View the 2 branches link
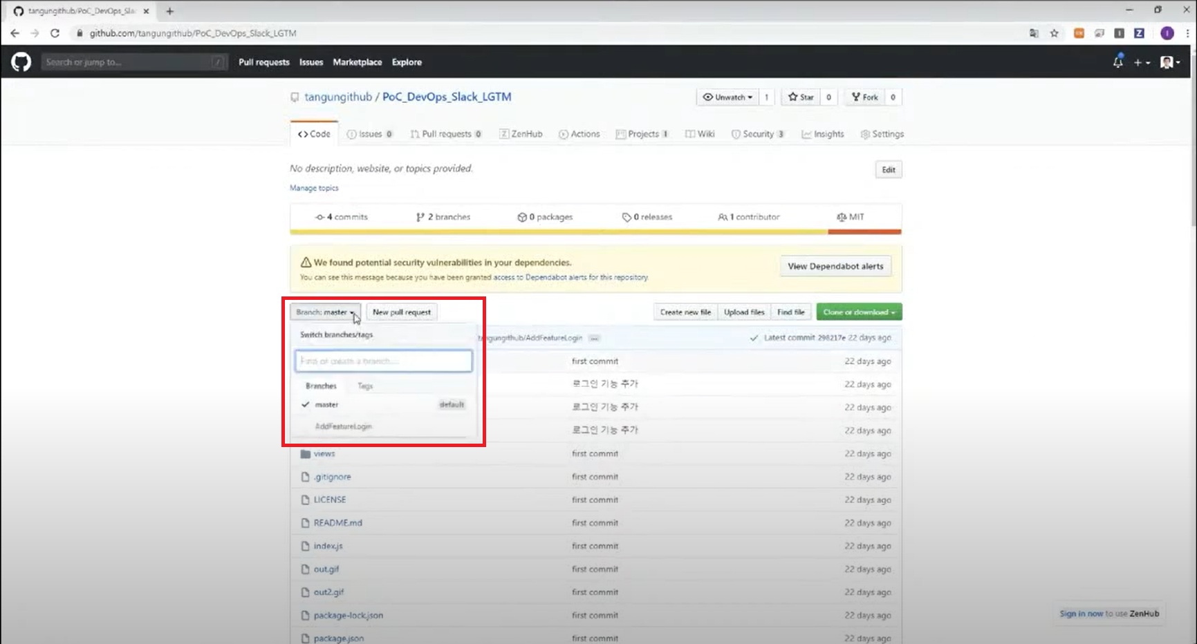This screenshot has height=644, width=1197. tap(443, 217)
